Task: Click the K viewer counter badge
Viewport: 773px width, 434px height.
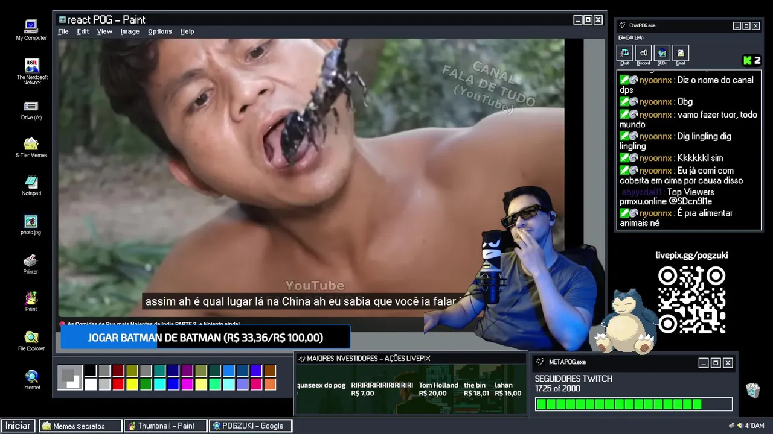Action: [752, 60]
